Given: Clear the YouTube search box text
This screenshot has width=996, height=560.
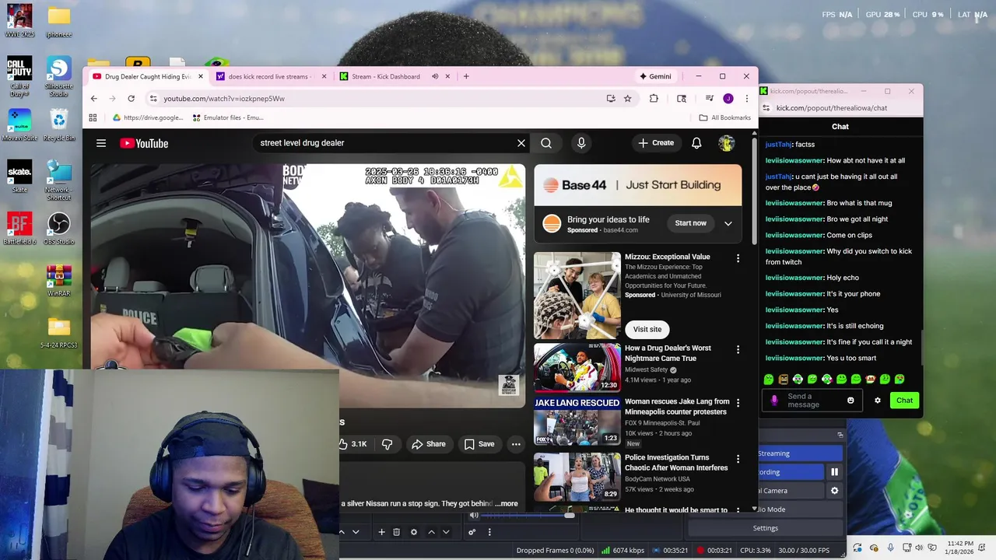Looking at the screenshot, I should coord(521,143).
